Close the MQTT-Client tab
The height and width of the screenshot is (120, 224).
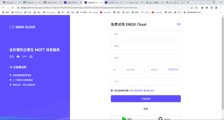[60, 3]
